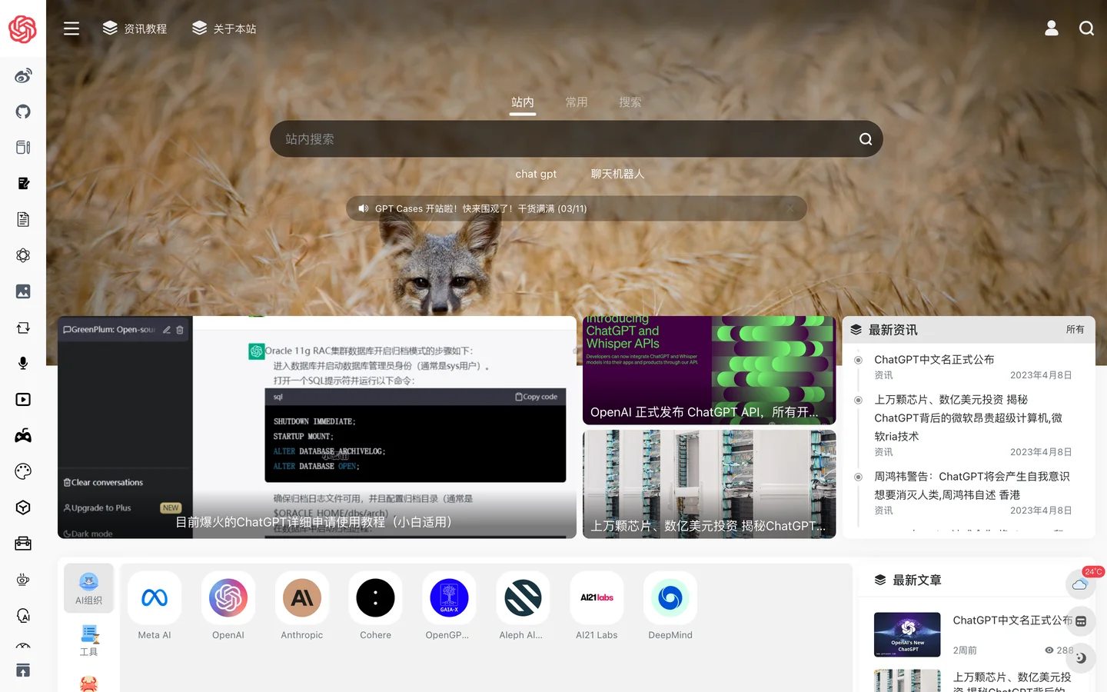Open the 周鸿祎警告 news item

[972, 485]
